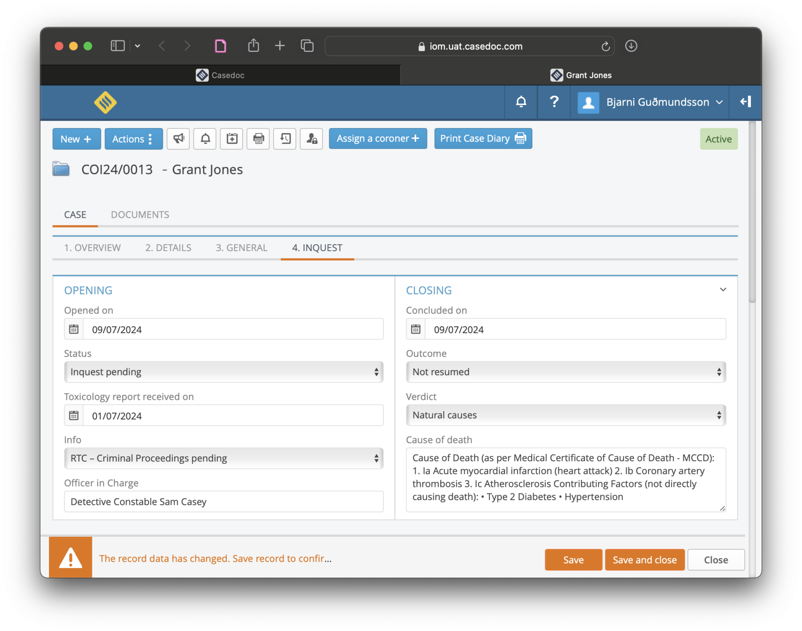Click the Save and close button
Viewport: 802px width, 631px height.
644,560
